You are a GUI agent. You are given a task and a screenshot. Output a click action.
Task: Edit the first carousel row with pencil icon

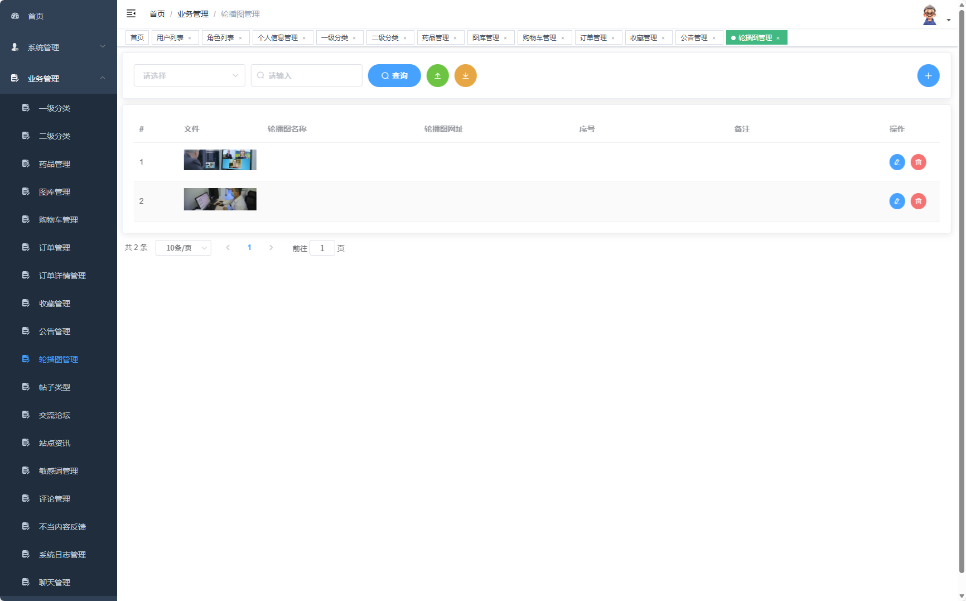coord(897,162)
